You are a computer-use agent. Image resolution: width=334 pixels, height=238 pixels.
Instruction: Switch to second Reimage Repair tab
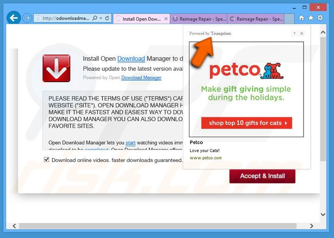point(256,19)
